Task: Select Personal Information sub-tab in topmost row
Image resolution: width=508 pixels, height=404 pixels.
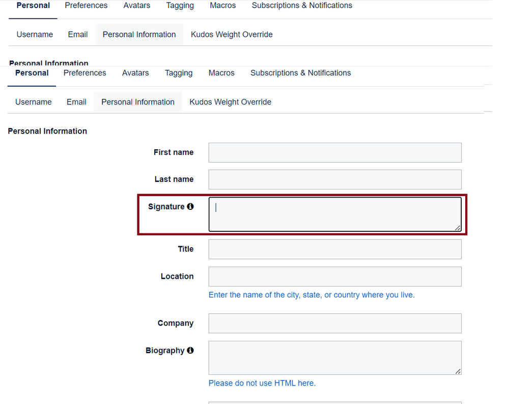Action: [139, 34]
